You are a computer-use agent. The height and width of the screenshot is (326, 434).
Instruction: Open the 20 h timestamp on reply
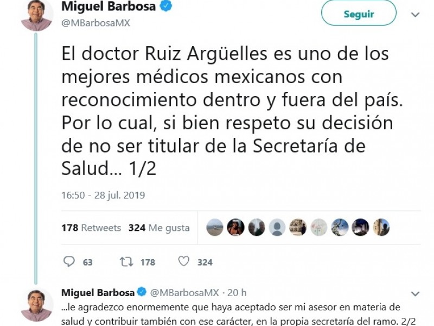click(x=237, y=293)
